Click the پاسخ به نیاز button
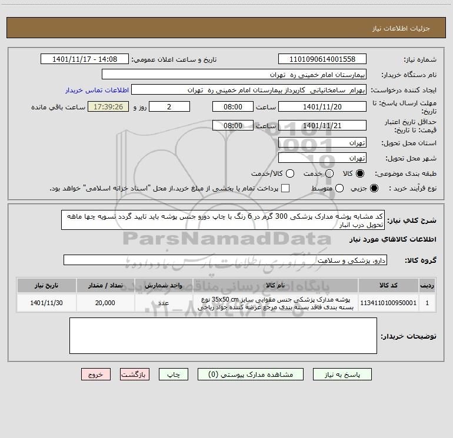 (x=342, y=374)
